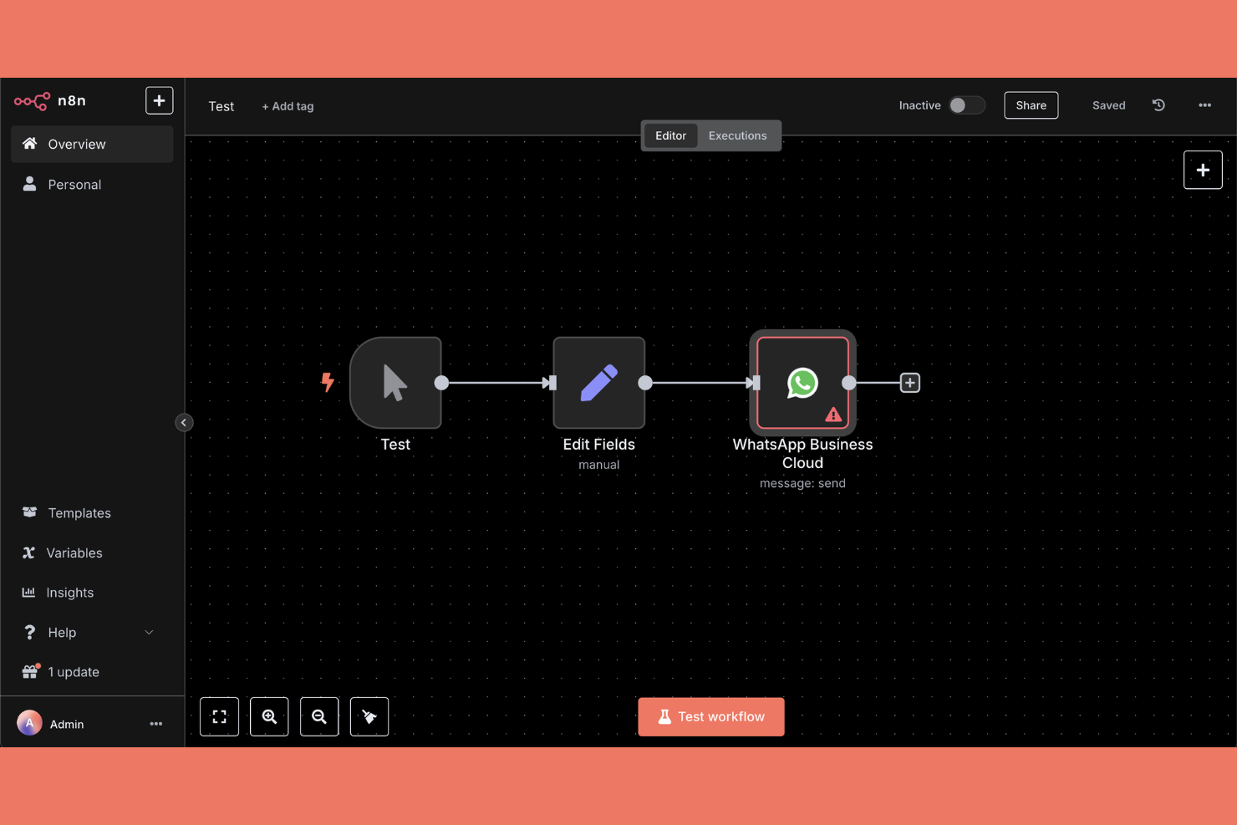Click the WhatsApp Business Cloud label
This screenshot has height=825, width=1237.
pyautogui.click(x=802, y=454)
